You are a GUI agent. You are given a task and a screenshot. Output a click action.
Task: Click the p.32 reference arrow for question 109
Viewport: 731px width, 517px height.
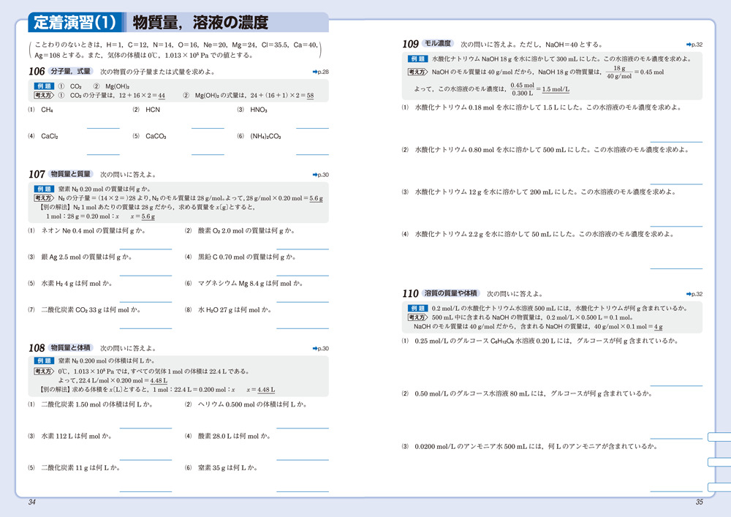[x=694, y=45]
